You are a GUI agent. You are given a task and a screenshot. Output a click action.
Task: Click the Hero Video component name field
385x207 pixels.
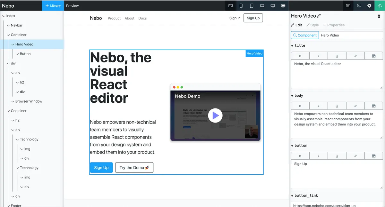pos(351,35)
